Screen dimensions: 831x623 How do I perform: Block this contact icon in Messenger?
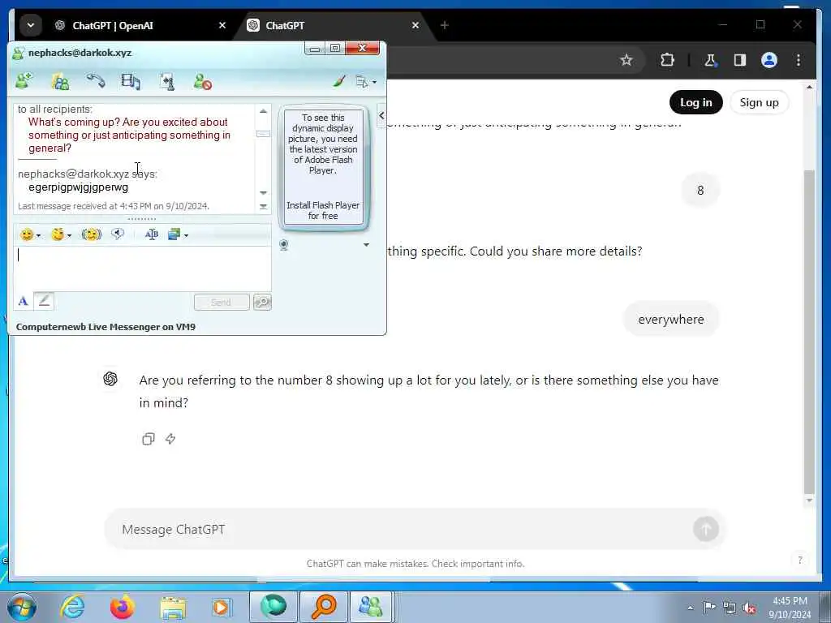click(202, 82)
